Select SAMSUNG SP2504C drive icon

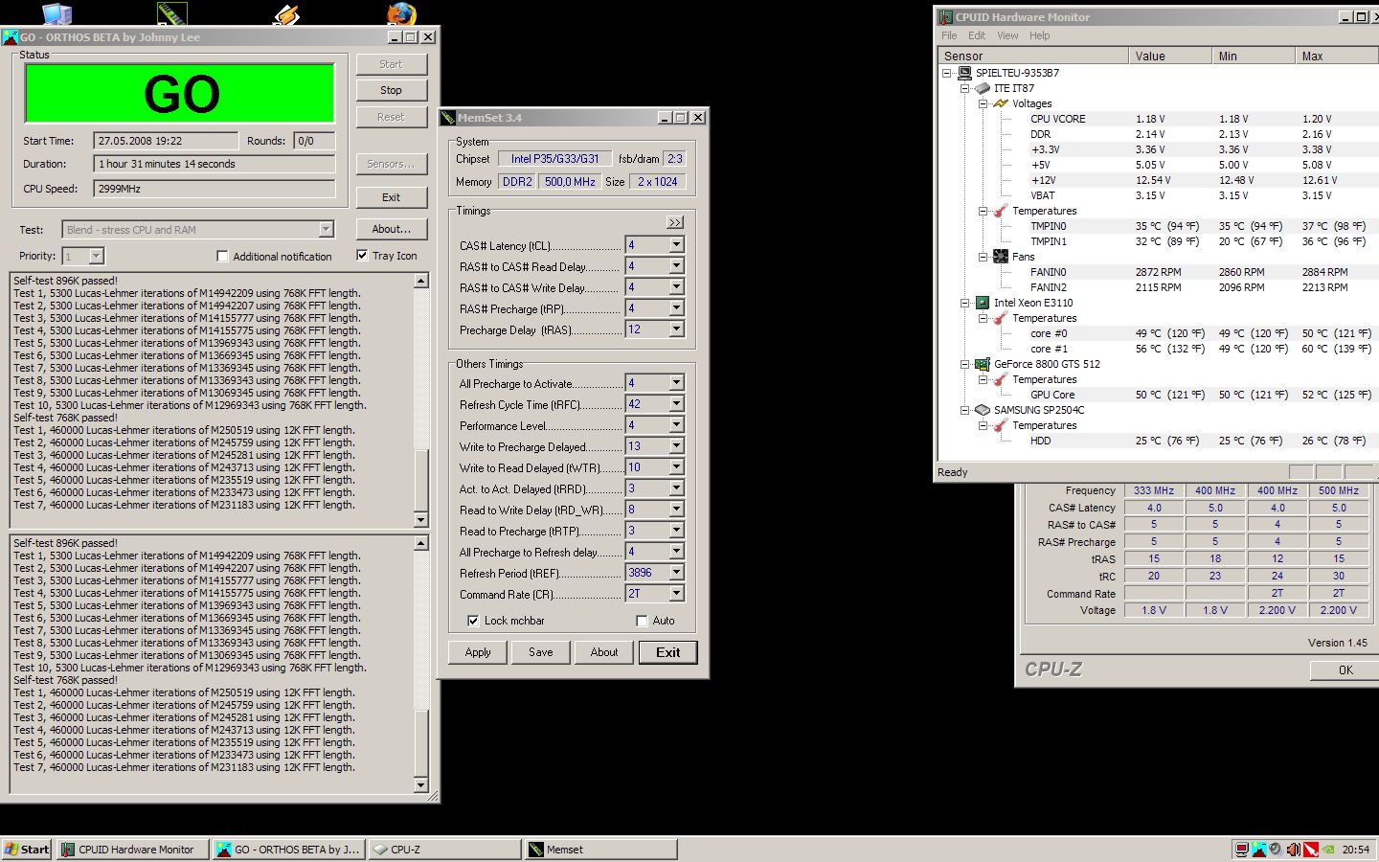click(x=983, y=410)
